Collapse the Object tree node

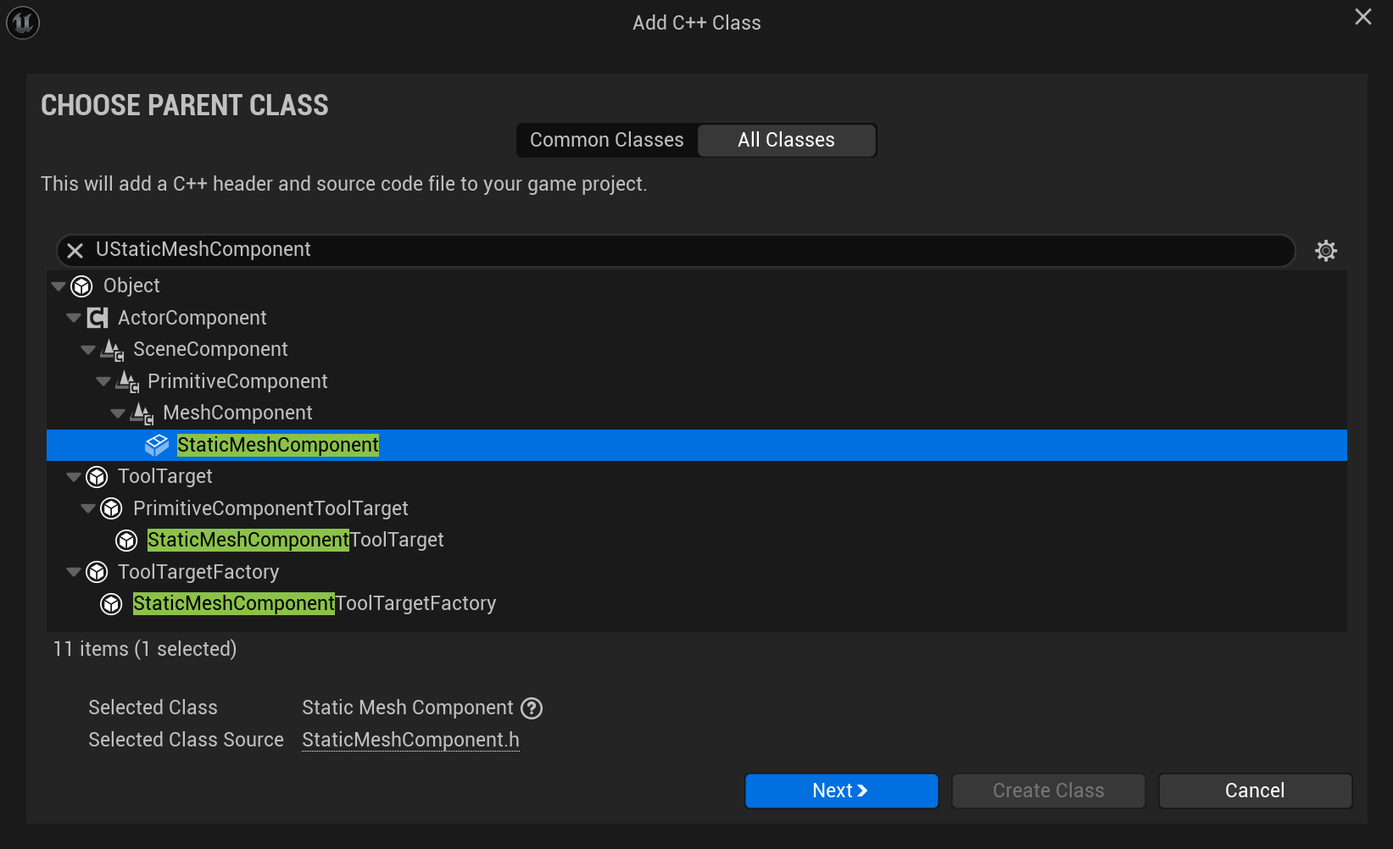pyautogui.click(x=59, y=286)
